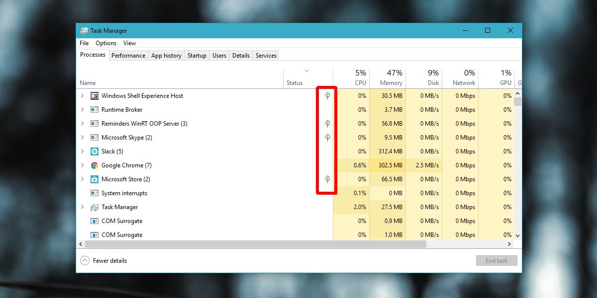Select the Microsoft Store icon
The height and width of the screenshot is (298, 597).
(94, 179)
